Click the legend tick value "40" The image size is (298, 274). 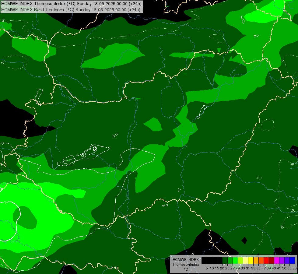click(274, 268)
